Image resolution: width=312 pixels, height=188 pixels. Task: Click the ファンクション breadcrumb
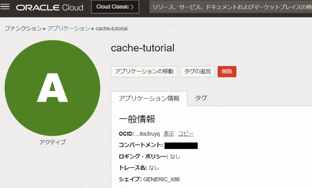(x=23, y=29)
